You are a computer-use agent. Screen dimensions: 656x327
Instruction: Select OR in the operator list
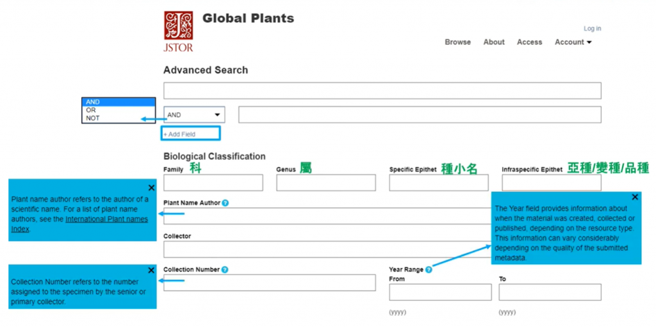pos(91,110)
